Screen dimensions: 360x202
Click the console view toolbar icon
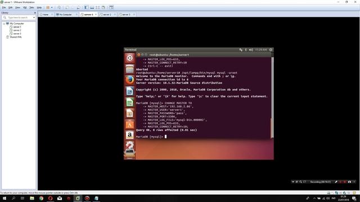click(x=111, y=7)
